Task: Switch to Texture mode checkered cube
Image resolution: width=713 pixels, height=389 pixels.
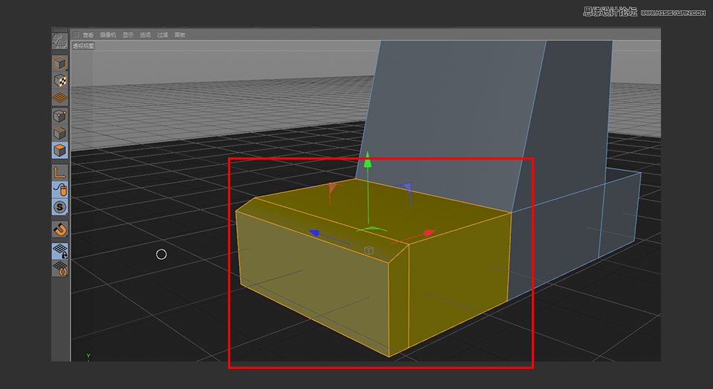Action: [x=59, y=80]
